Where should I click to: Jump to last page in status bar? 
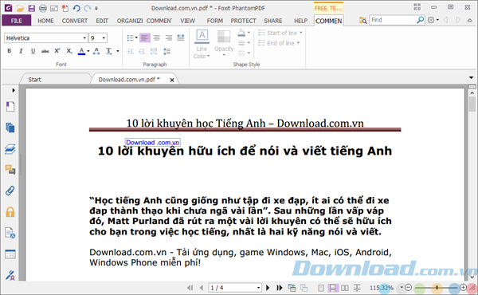coord(279,288)
